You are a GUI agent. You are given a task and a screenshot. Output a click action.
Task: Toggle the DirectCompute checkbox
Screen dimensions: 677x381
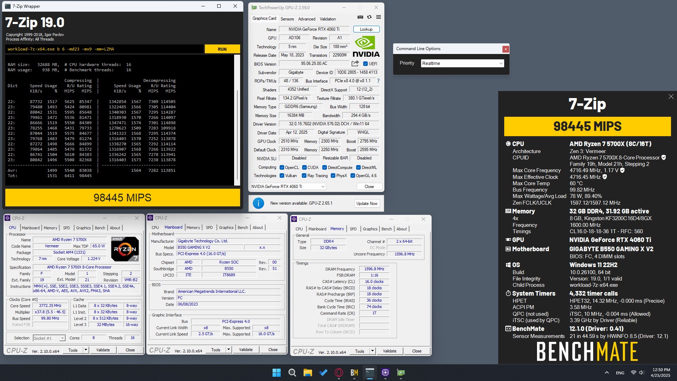[324, 168]
